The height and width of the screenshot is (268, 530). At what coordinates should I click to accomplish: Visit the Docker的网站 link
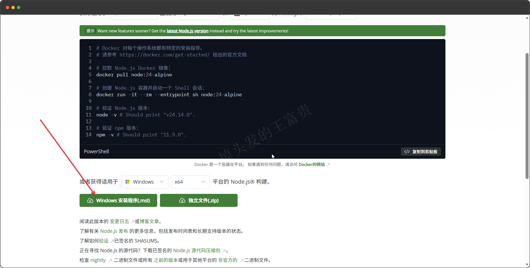[312, 165]
